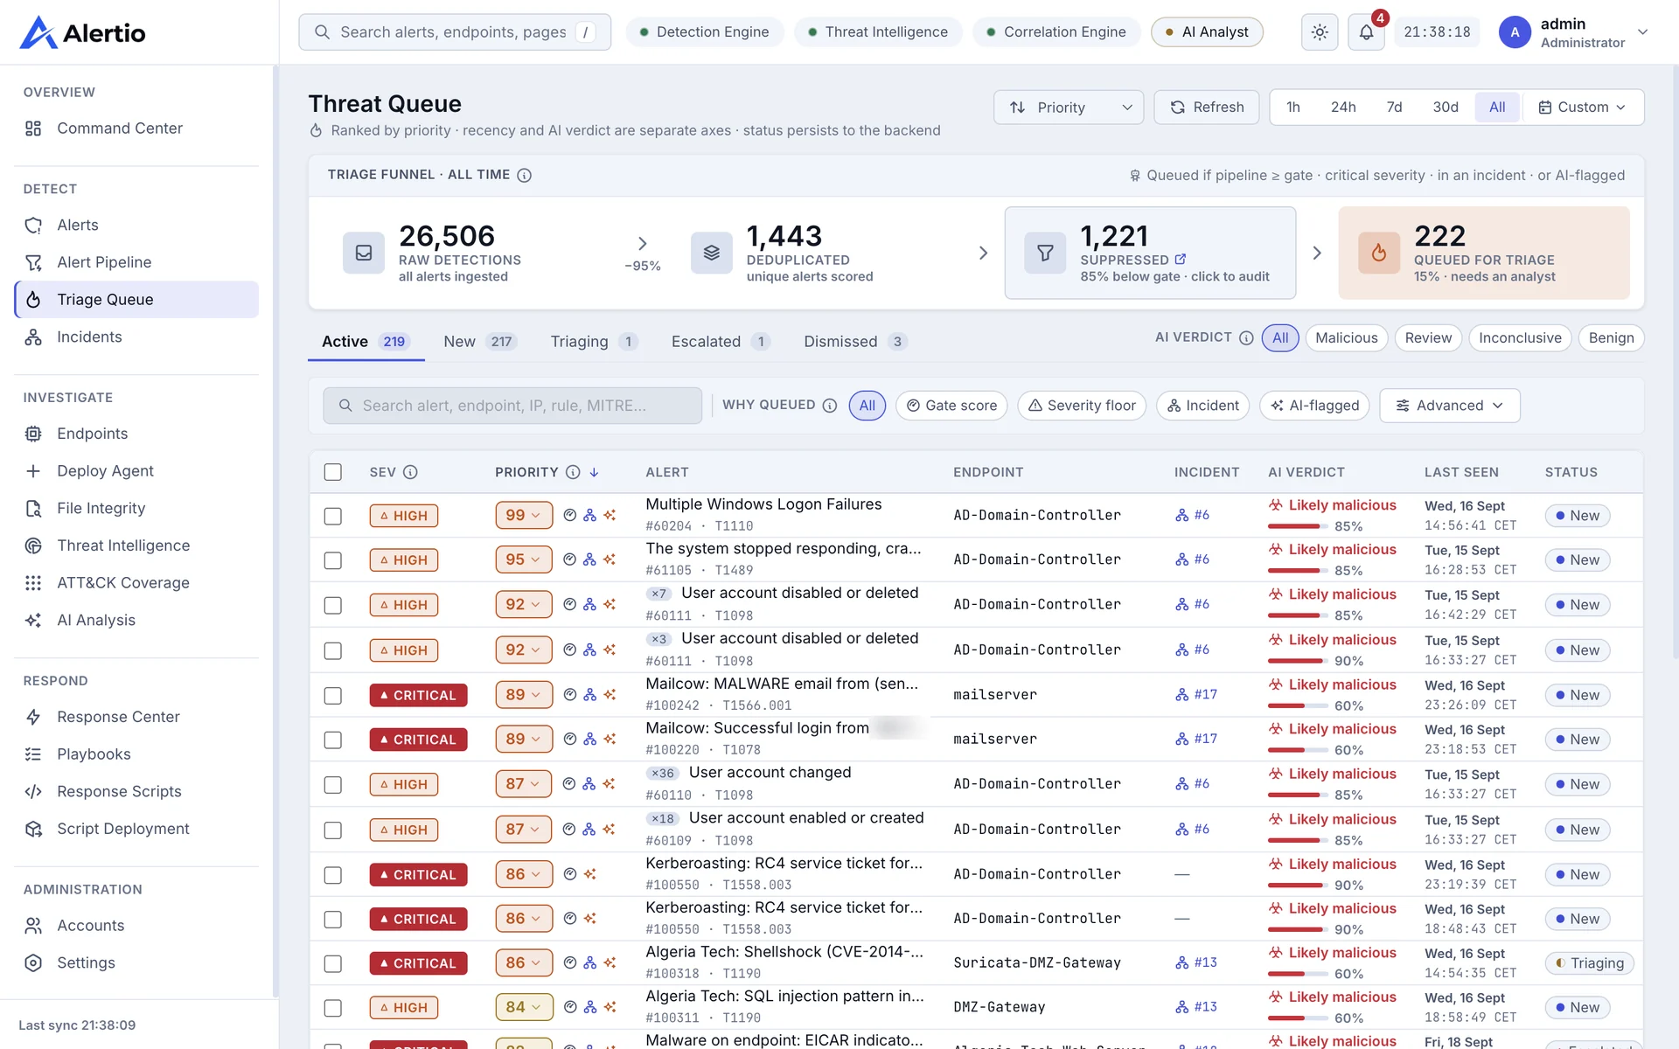
Task: Click the Refresh button
Action: (1207, 108)
